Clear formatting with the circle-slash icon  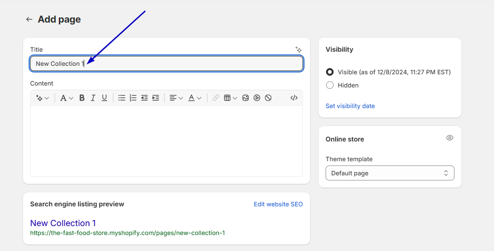268,98
